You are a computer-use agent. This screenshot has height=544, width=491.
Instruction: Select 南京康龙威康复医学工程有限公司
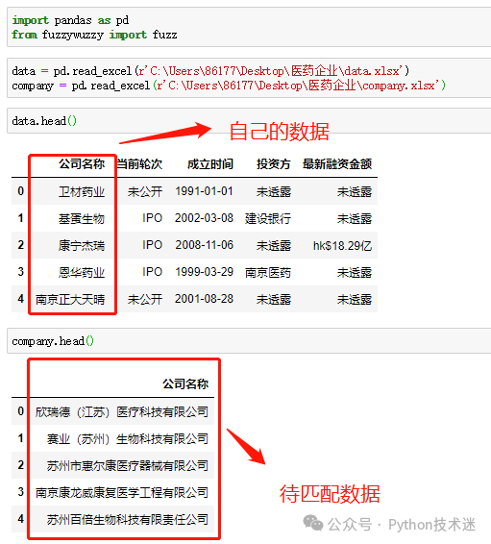click(x=122, y=492)
